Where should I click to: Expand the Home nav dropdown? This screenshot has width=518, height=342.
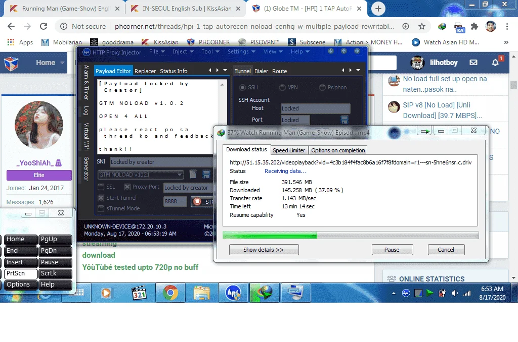[x=62, y=63]
